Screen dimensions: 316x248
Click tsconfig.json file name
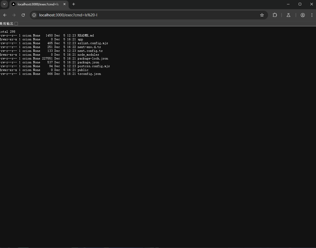coord(89,74)
